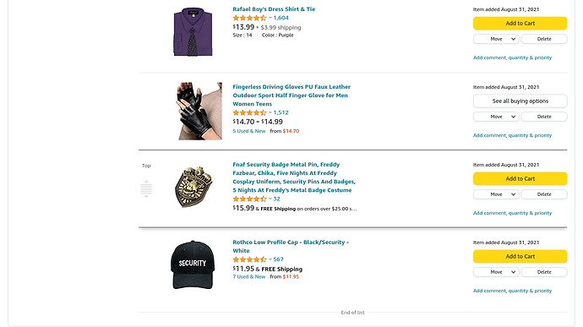Open the purple dress shirt product image
The height and width of the screenshot is (327, 583).
[x=193, y=32]
